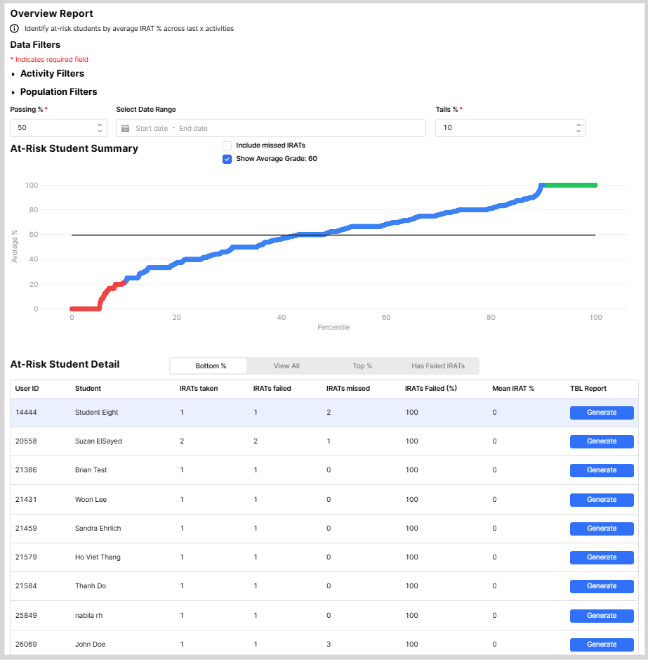Switch to the View All tab
Screen dimensions: 648x660
point(286,366)
